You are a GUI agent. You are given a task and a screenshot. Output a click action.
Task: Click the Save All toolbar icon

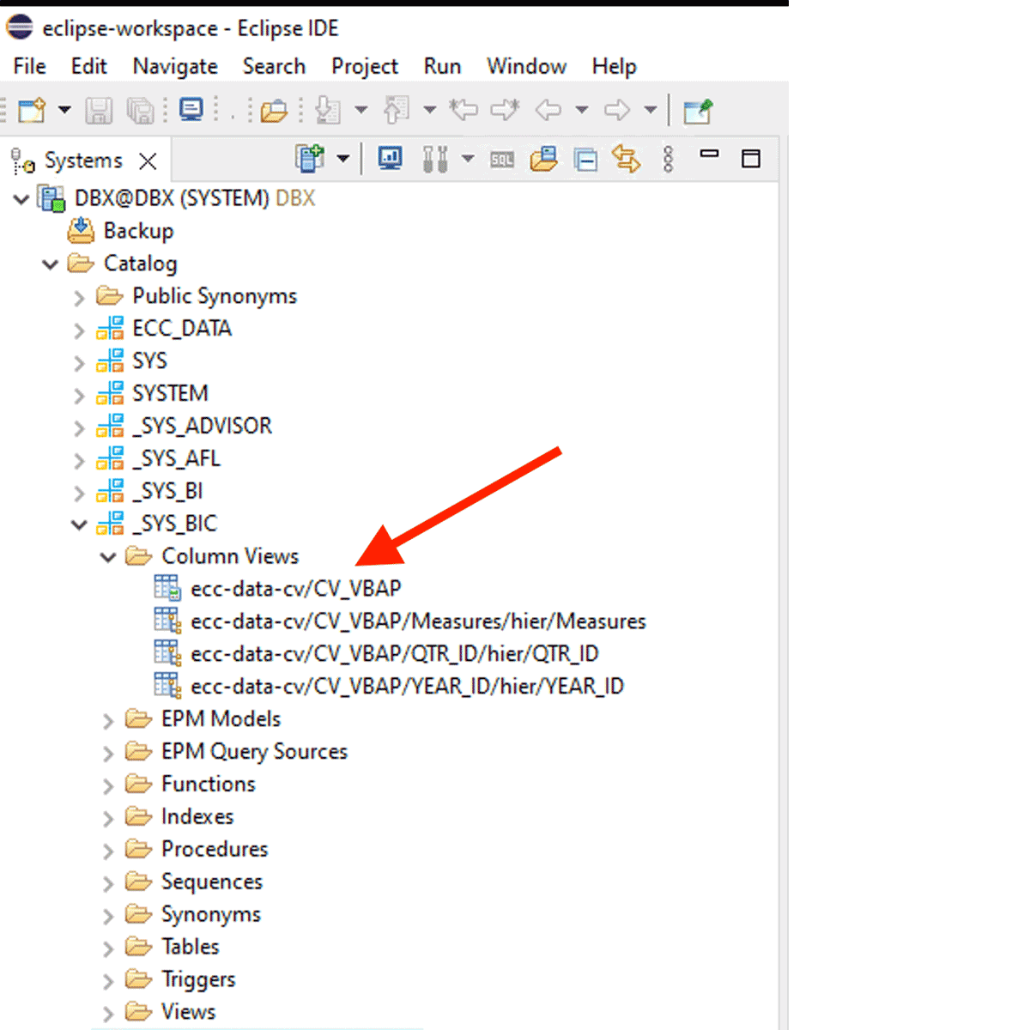140,110
